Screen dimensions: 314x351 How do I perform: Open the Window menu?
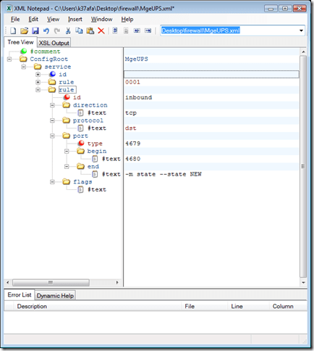pyautogui.click(x=101, y=19)
